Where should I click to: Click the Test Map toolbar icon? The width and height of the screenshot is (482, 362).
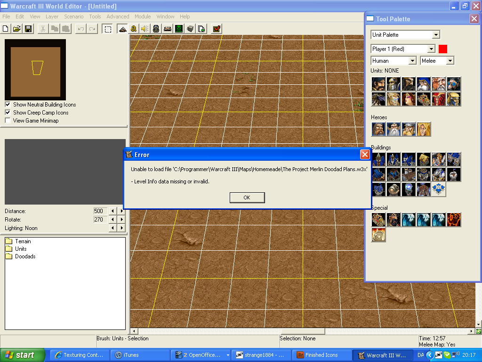217,29
